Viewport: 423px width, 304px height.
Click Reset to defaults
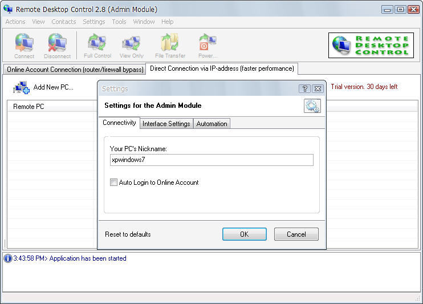[x=128, y=234]
